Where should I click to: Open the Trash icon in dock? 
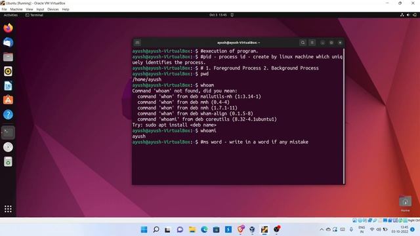coord(8,162)
